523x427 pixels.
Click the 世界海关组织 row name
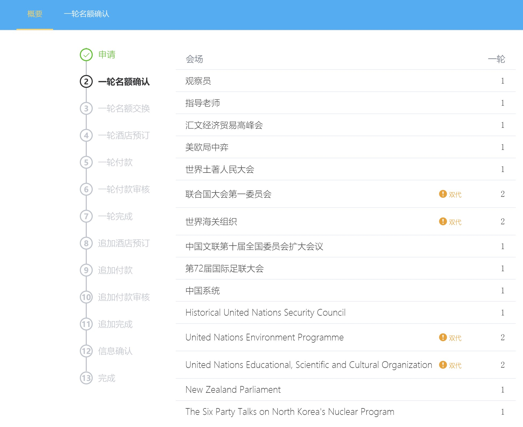point(211,222)
